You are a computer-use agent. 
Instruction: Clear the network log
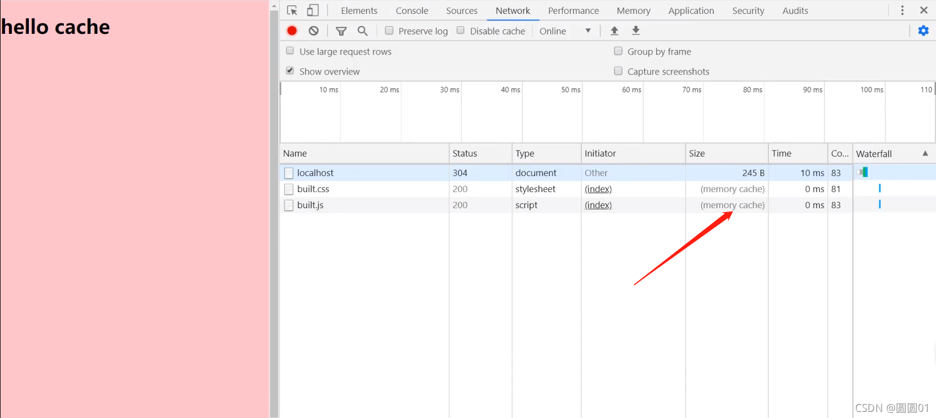[314, 31]
